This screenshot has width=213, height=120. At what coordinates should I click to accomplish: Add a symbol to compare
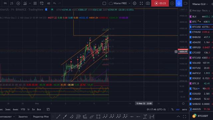pyautogui.click(x=18, y=3)
